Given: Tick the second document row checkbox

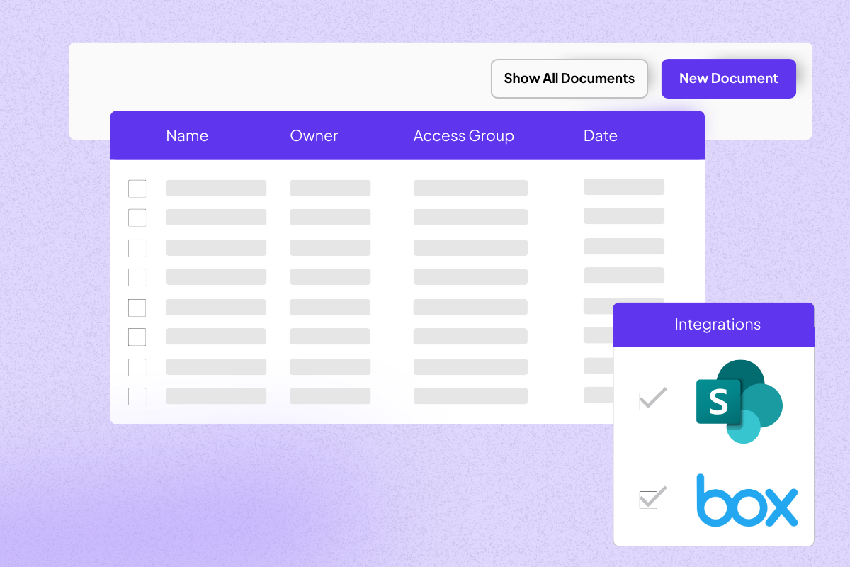Looking at the screenshot, I should [137, 218].
